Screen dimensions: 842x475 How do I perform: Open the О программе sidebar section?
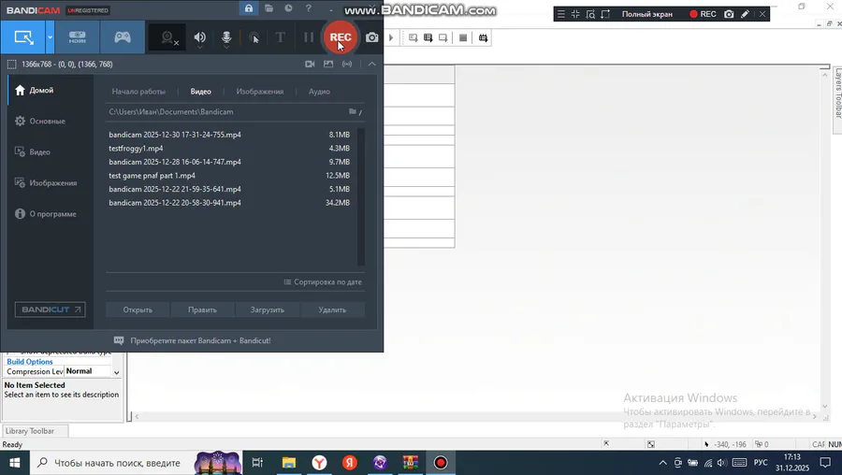[x=51, y=213]
